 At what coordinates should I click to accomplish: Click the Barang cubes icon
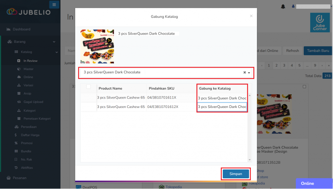coord(10,41)
